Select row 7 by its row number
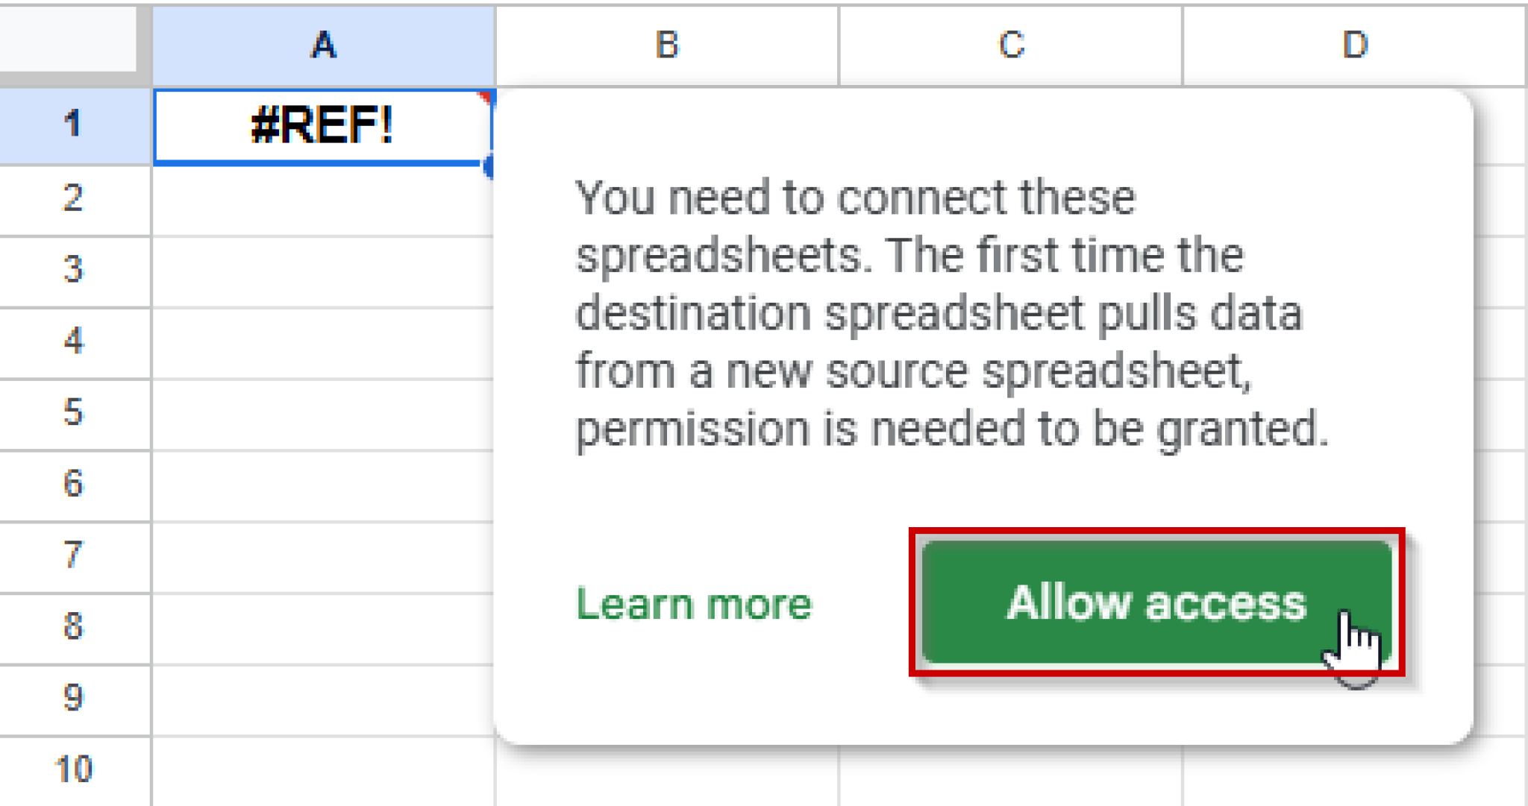 tap(72, 557)
